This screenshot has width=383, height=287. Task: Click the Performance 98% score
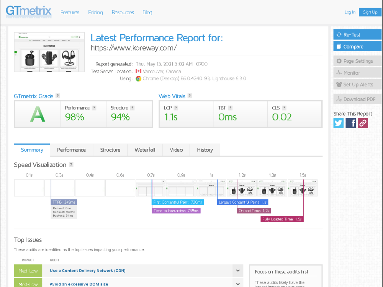[75, 117]
